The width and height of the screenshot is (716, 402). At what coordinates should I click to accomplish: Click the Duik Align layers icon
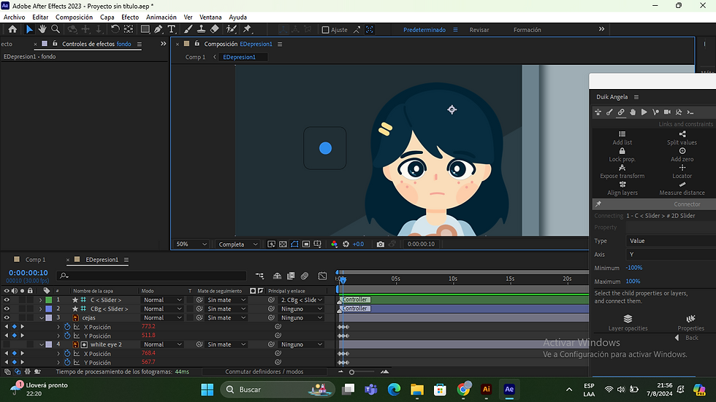click(622, 184)
